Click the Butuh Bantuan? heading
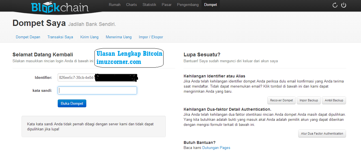This screenshot has width=361, height=167. 199,142
